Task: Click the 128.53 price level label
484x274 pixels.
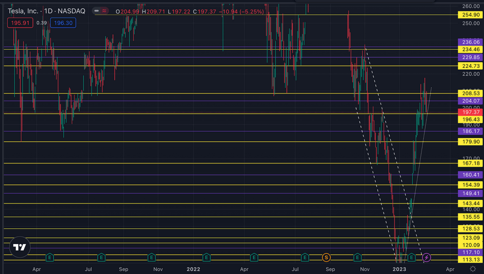Action: point(470,229)
